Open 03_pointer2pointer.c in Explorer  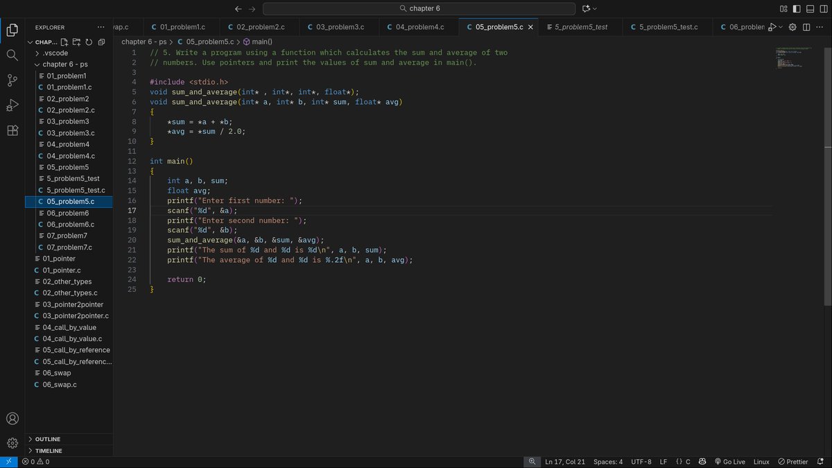69,315
